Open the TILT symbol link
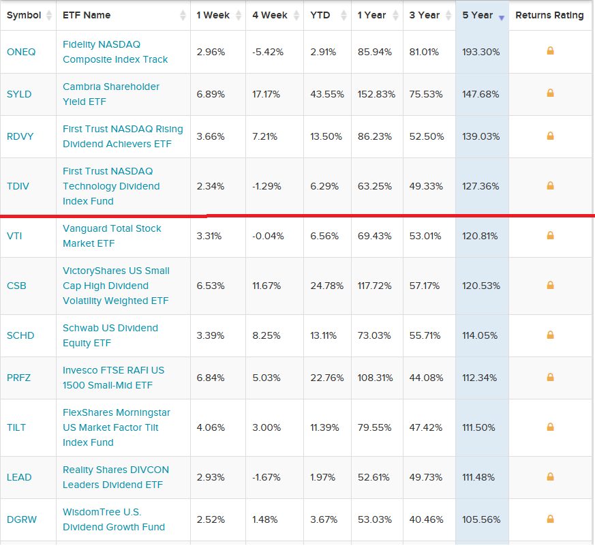 click(x=16, y=427)
